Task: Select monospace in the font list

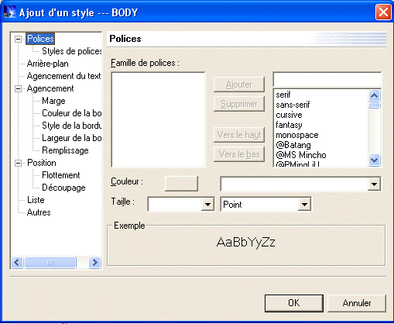Action: (297, 135)
